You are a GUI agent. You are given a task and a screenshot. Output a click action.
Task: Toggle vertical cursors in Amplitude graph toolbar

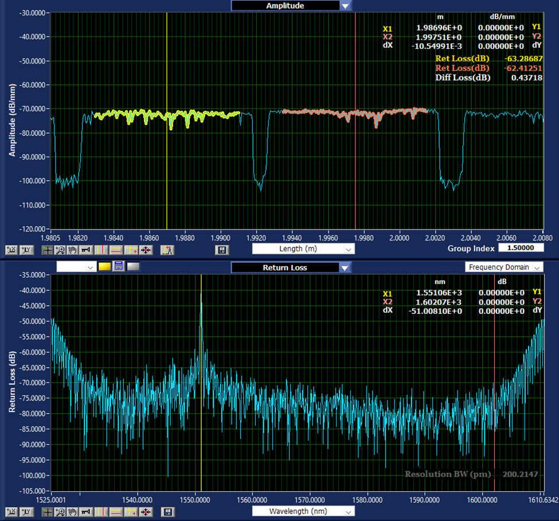point(101,250)
